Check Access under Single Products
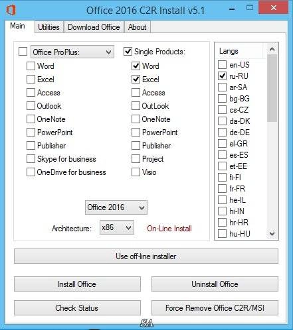Image resolution: width=293 pixels, height=330 pixels. coord(136,93)
